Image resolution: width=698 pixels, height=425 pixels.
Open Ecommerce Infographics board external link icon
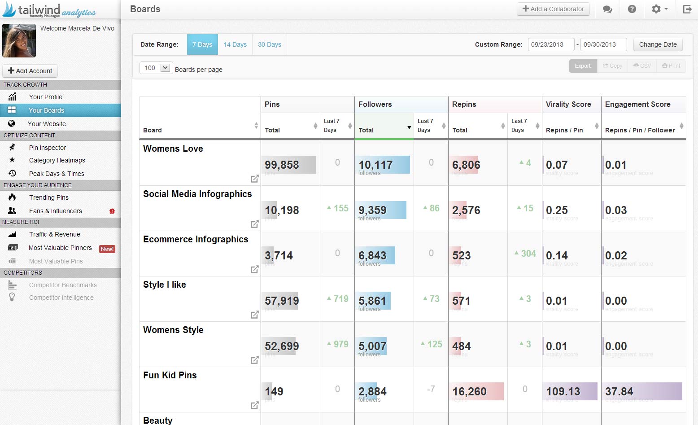pyautogui.click(x=254, y=269)
